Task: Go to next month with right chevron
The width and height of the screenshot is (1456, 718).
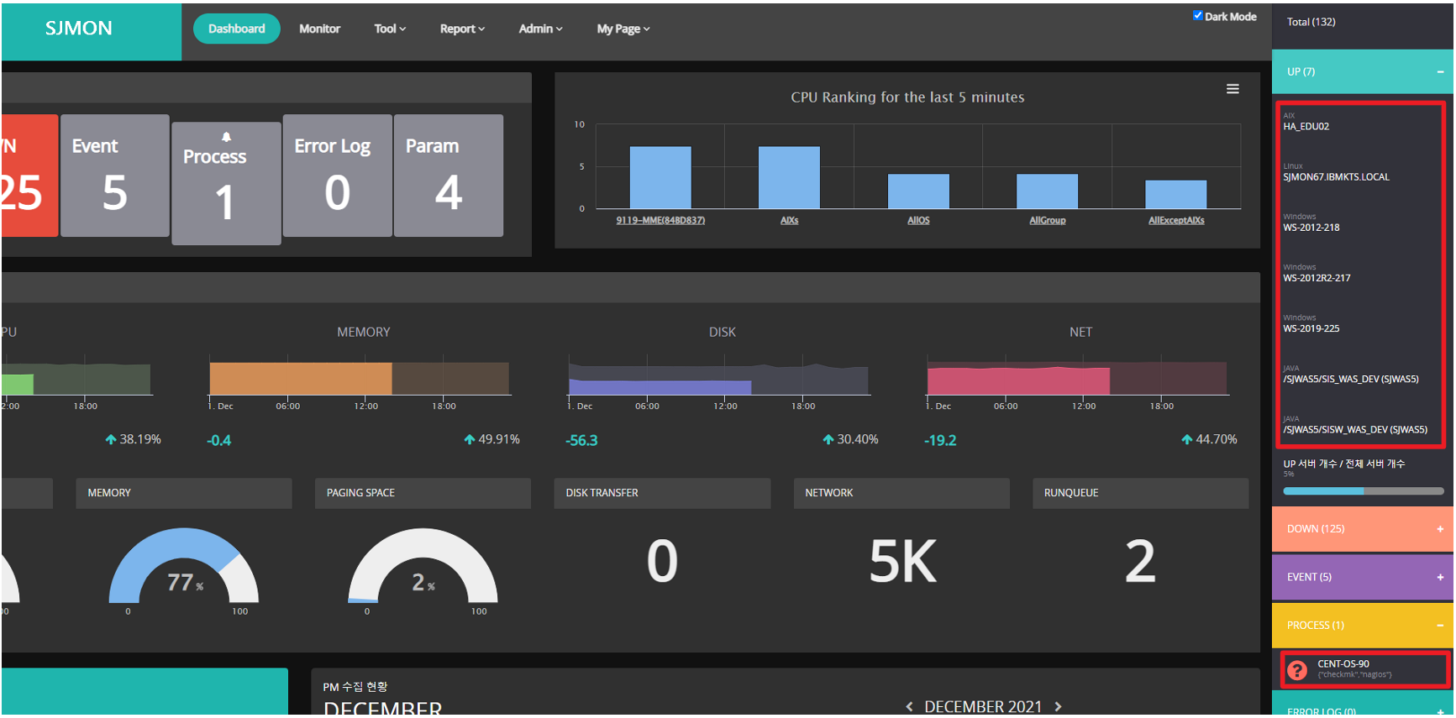Action: (x=1059, y=707)
